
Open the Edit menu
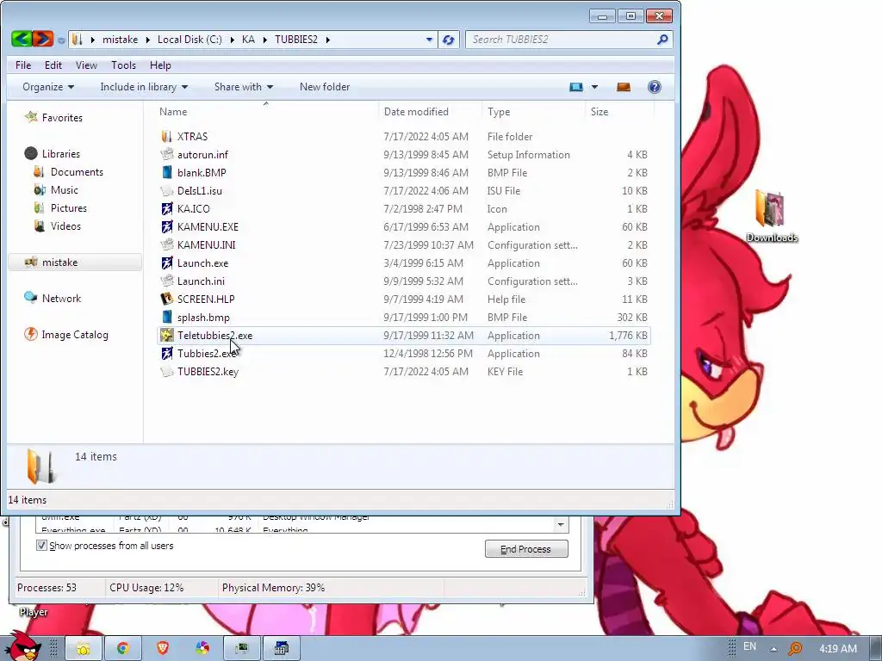[53, 65]
